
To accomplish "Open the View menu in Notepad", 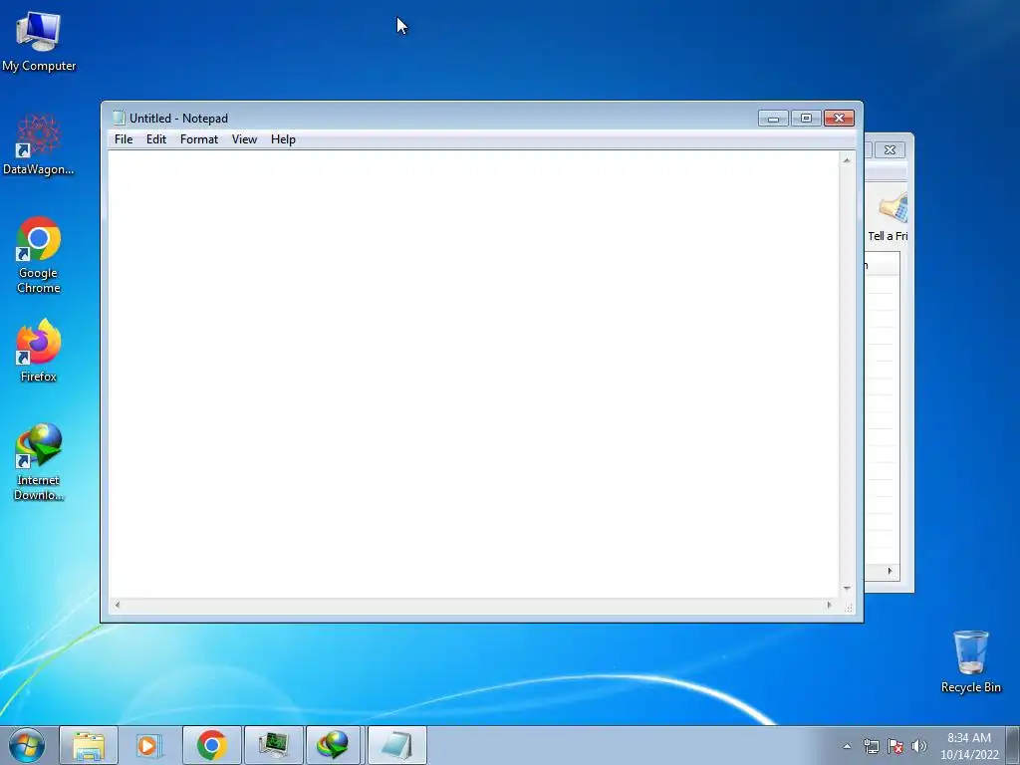I will (245, 139).
